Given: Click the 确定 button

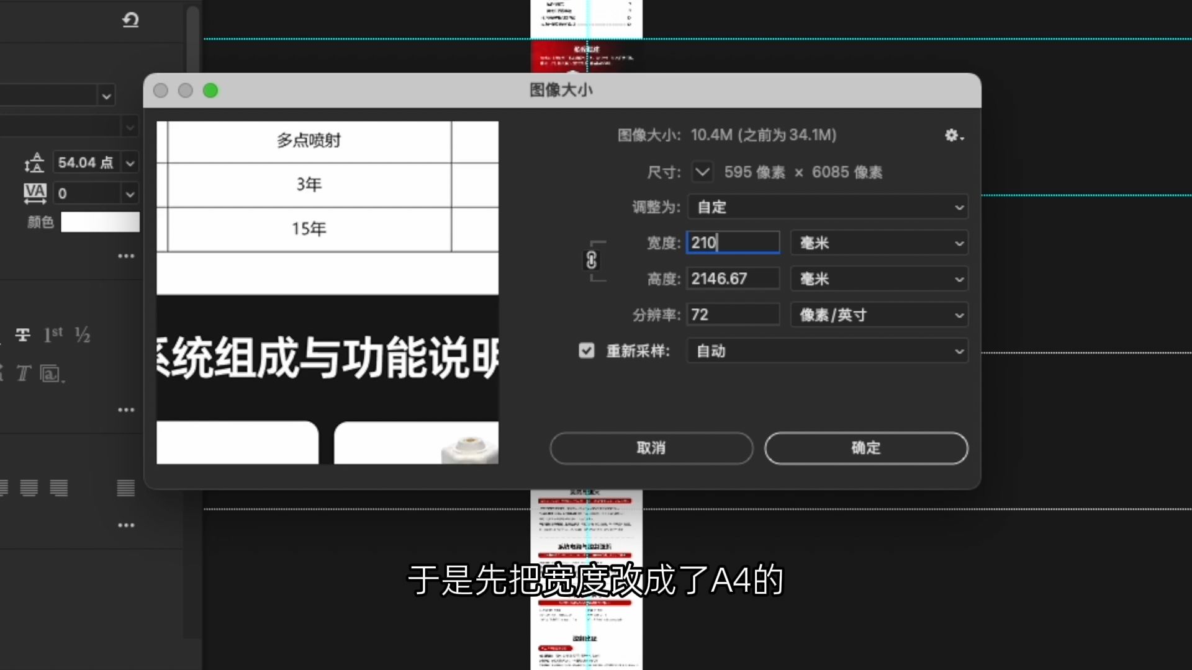Looking at the screenshot, I should [x=865, y=448].
